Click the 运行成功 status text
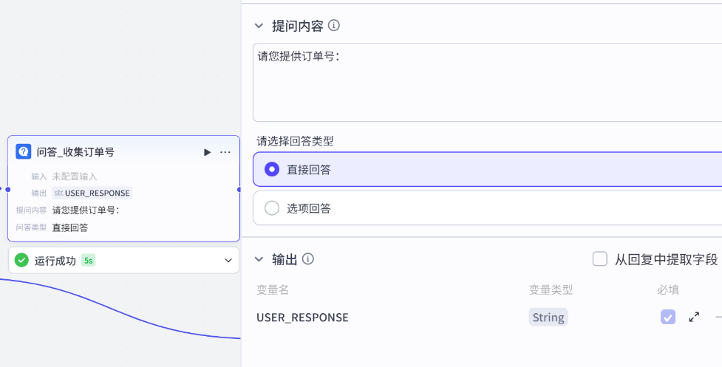Screen dimensions: 722x367 coord(55,261)
